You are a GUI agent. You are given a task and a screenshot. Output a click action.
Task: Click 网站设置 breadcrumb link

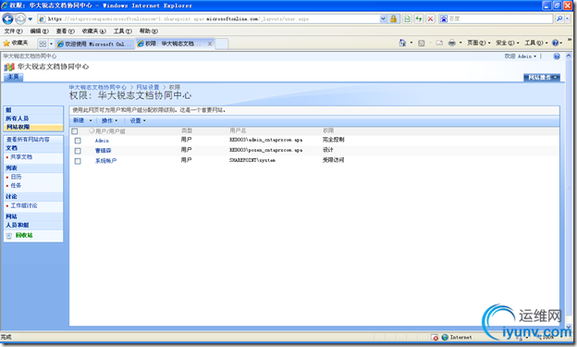[x=148, y=87]
